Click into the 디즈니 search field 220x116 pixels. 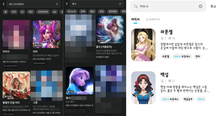click(168, 6)
